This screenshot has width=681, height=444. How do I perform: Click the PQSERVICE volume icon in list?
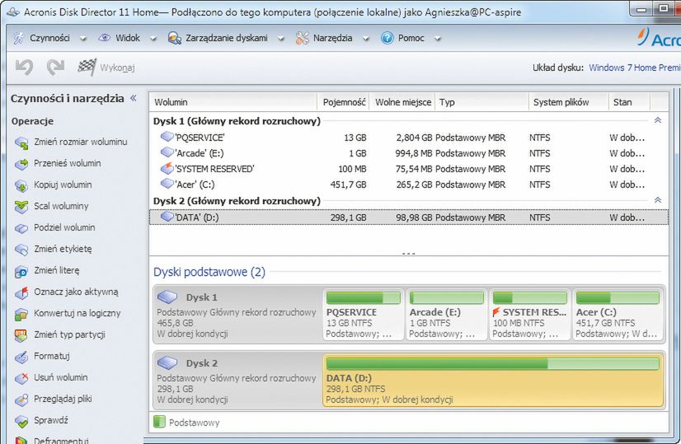click(167, 137)
